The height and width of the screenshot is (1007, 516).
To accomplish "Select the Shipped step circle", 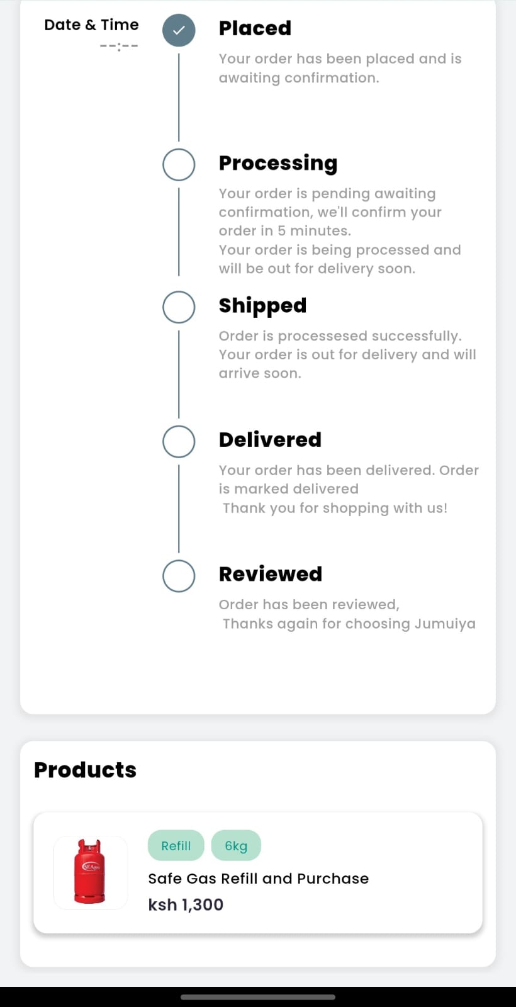I will coord(179,307).
